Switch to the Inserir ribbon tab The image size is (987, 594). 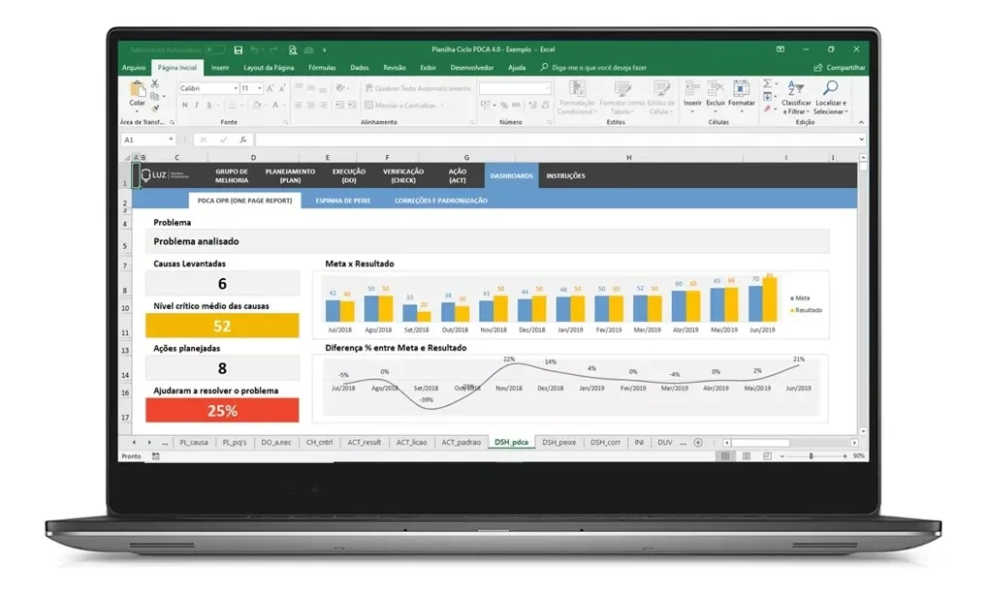click(220, 67)
